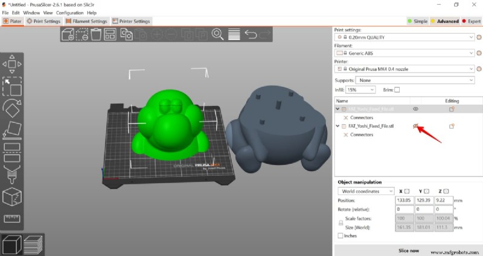The image size is (483, 256).
Task: Select the Seam painting cube tool
Action: pos(12,196)
